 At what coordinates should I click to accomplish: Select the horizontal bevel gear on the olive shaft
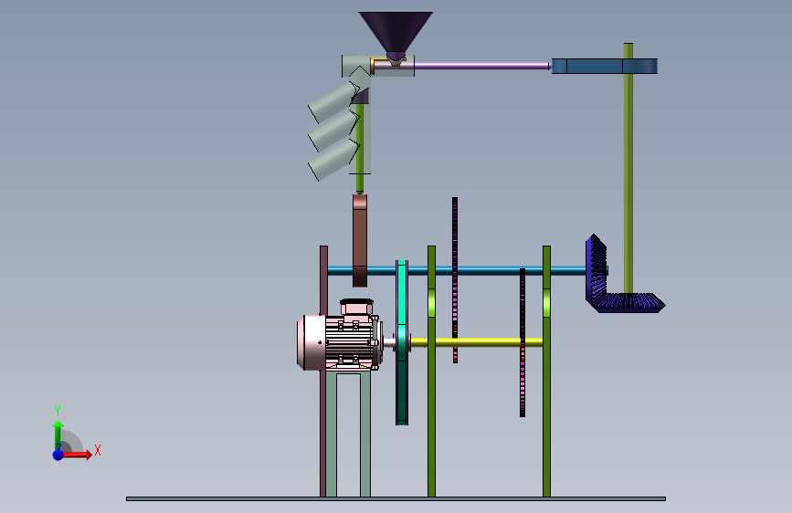point(630,302)
